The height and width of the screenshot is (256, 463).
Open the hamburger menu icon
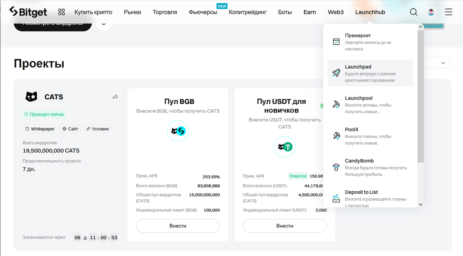pyautogui.click(x=448, y=12)
